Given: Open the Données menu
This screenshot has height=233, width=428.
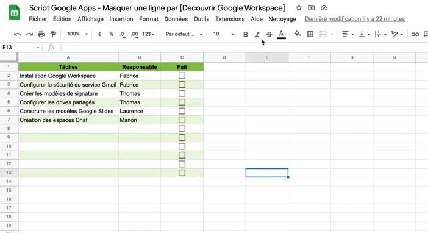Looking at the screenshot, I should click(176, 19).
